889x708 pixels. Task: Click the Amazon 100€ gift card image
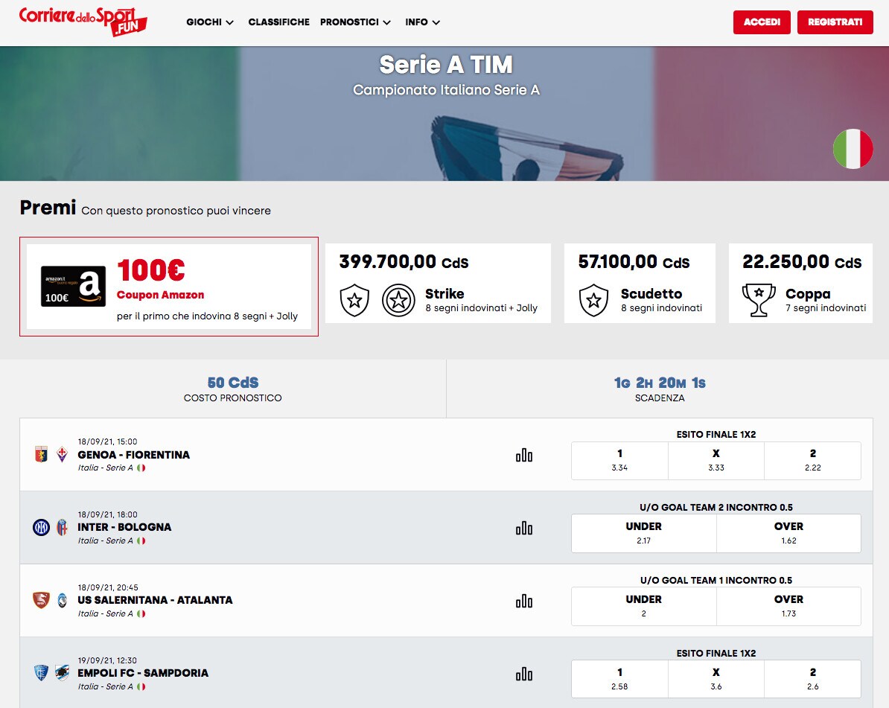click(x=73, y=287)
